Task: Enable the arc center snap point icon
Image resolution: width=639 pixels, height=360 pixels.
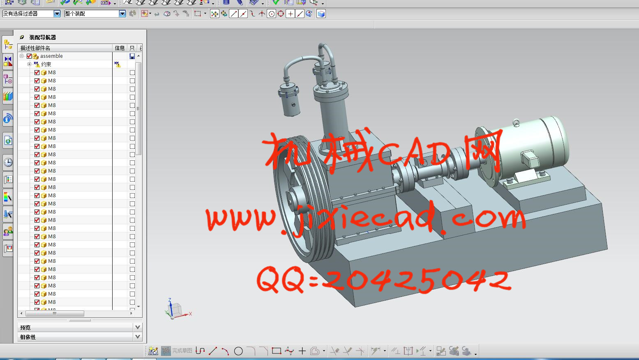Action: click(271, 14)
